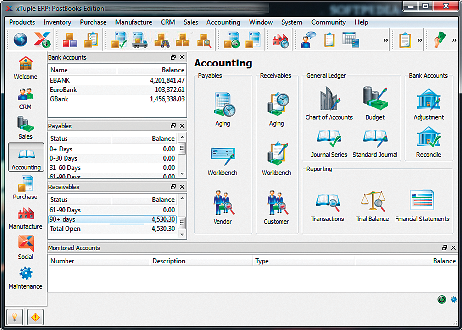The image size is (462, 330).
Task: Switch to the Purchase sidebar section
Action: point(25,188)
